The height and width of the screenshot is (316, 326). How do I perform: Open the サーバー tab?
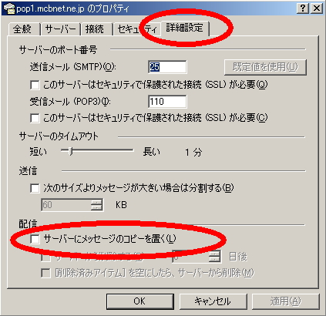61,29
